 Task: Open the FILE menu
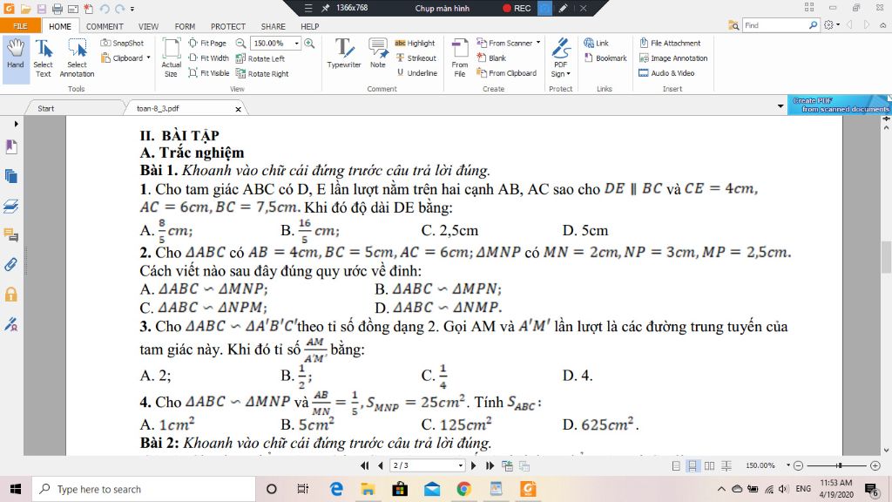click(x=20, y=26)
